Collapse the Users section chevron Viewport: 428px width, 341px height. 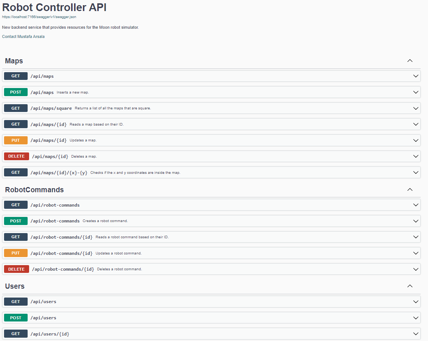click(410, 286)
